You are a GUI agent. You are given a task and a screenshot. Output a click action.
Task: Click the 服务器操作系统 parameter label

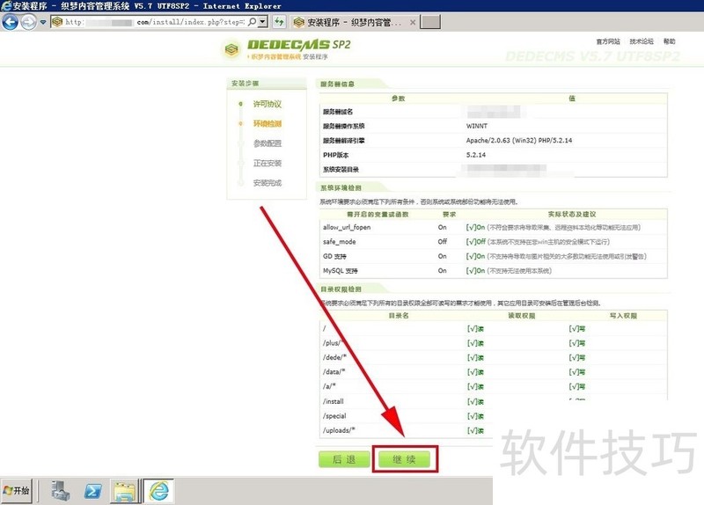coord(343,126)
